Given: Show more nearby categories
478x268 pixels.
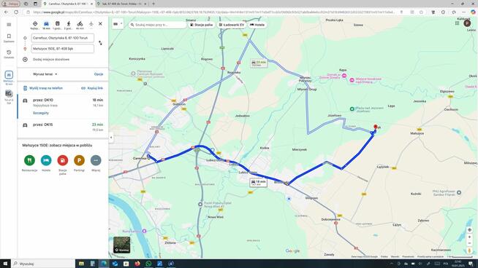Looking at the screenshot, I should click(96, 160).
